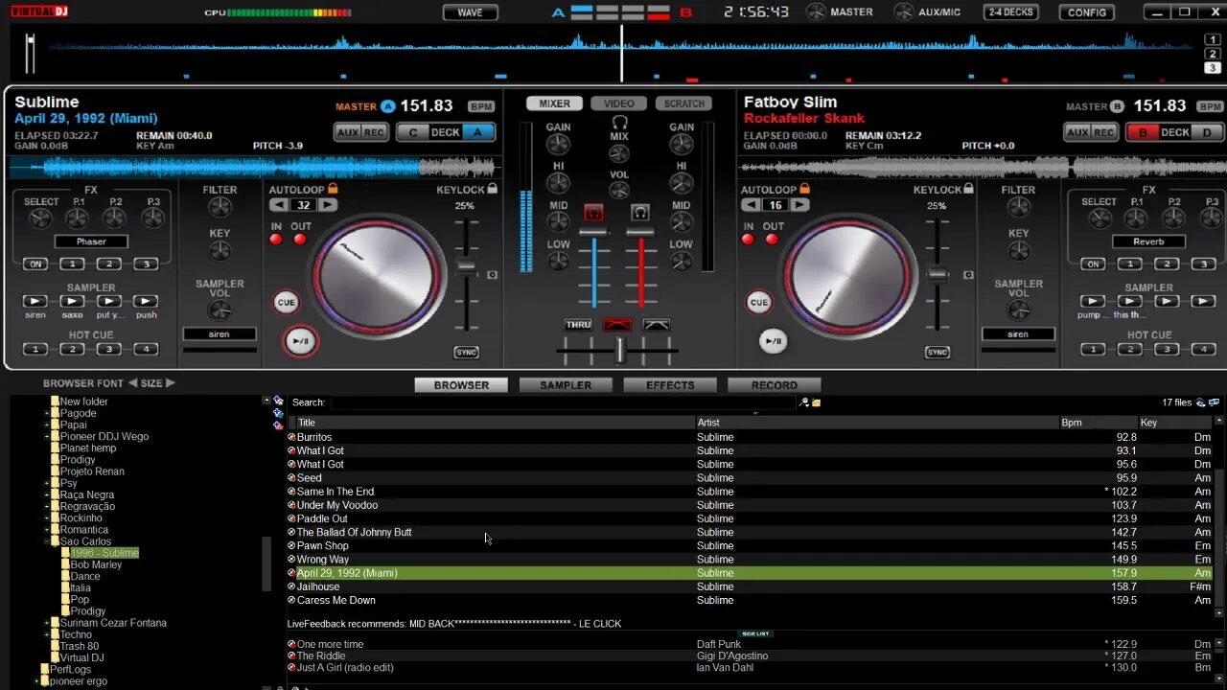
Task: Play the saxo sample on deck A
Action: click(72, 301)
